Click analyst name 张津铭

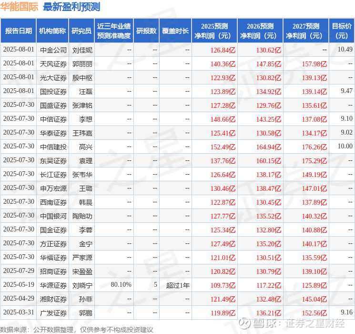pos(82,105)
